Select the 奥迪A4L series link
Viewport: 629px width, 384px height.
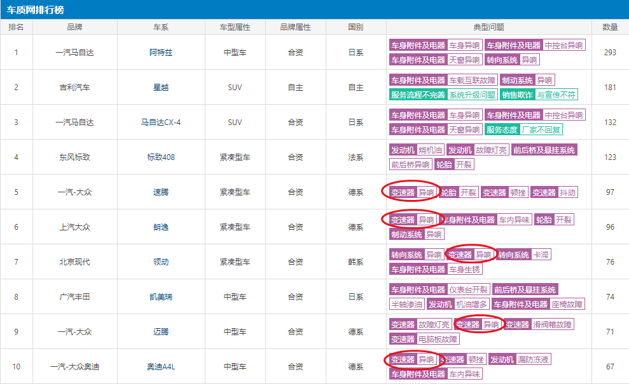[x=160, y=366]
